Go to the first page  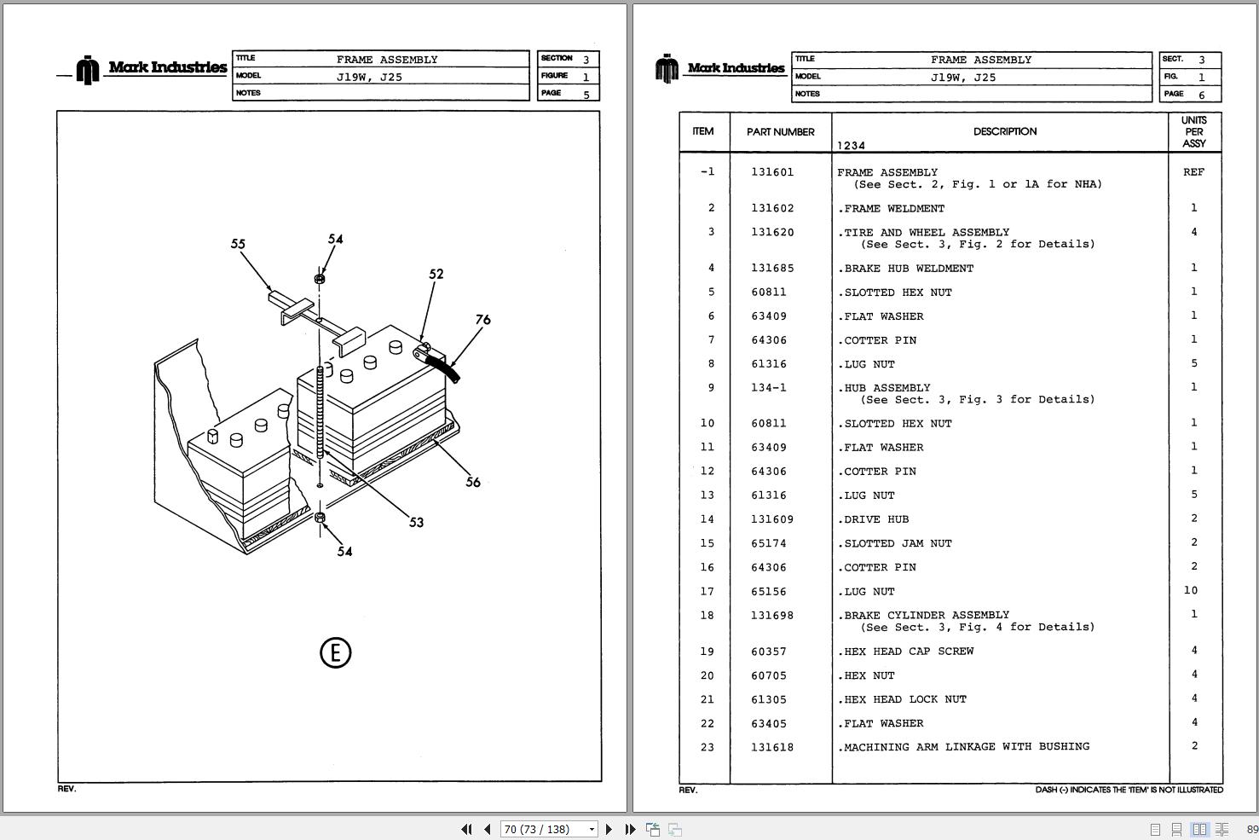tap(466, 829)
